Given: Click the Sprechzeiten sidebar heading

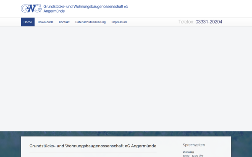Looking at the screenshot, I should [x=194, y=145].
